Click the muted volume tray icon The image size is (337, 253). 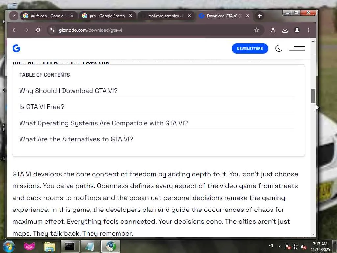click(x=304, y=247)
